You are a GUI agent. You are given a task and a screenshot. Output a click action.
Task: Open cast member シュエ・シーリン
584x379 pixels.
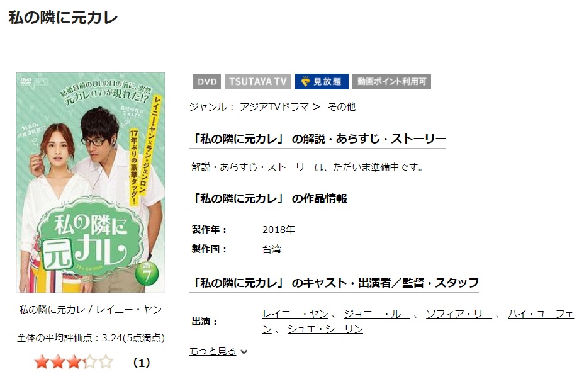coord(325,329)
